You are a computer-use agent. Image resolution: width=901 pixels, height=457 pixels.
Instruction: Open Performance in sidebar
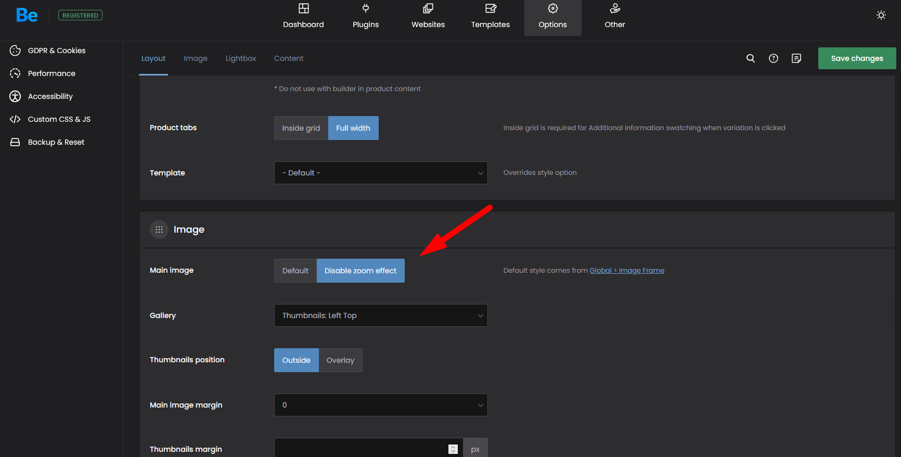52,73
